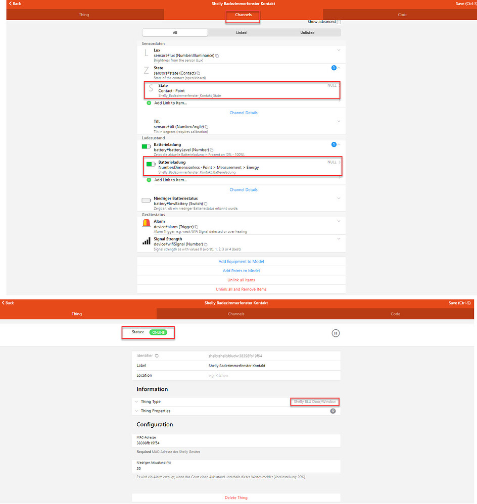Viewport: 477px width, 504px height.
Task: Click the Delete Thing button
Action: 236,497
